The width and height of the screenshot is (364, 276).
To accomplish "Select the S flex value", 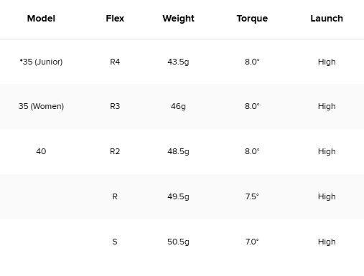I will click(x=115, y=242).
